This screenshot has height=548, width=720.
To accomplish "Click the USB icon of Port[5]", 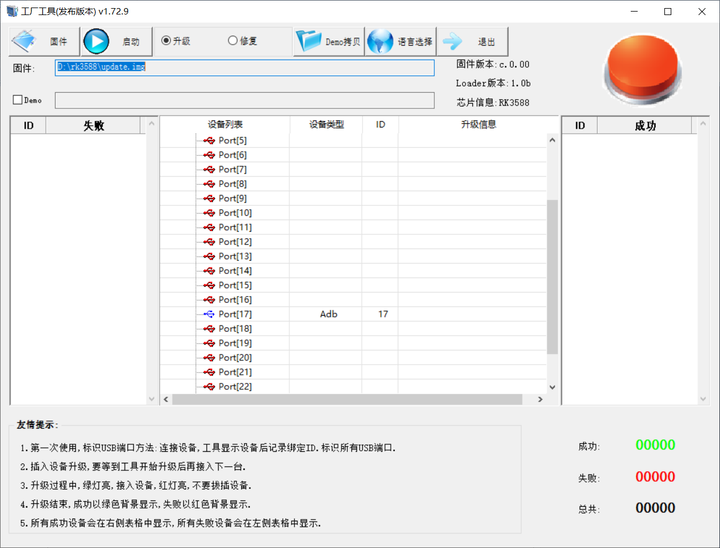I will pyautogui.click(x=209, y=140).
